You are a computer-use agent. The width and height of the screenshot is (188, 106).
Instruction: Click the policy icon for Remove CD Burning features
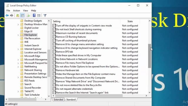tap(54, 37)
